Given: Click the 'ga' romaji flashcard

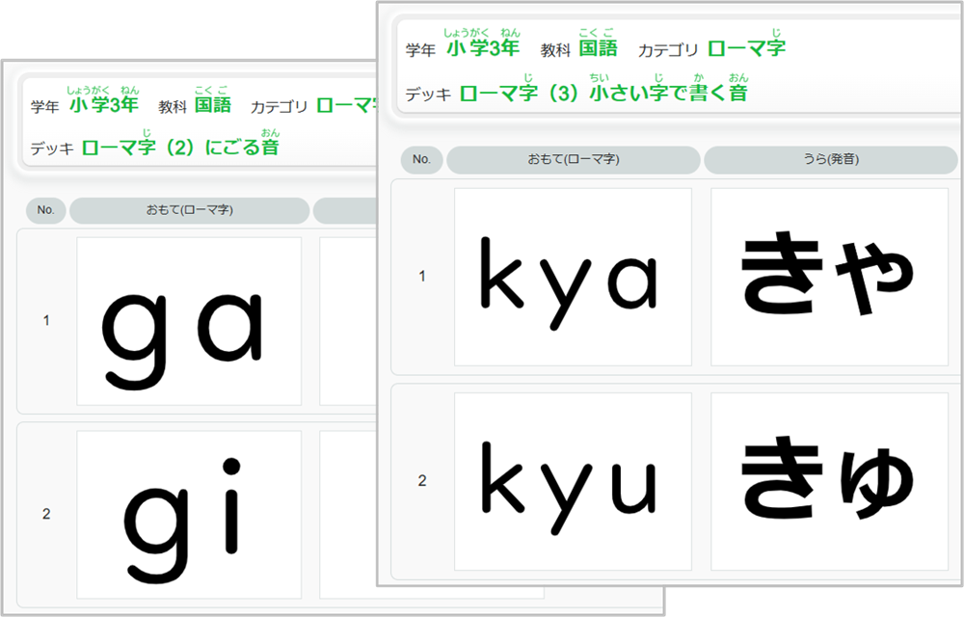Looking at the screenshot, I should click(x=189, y=325).
